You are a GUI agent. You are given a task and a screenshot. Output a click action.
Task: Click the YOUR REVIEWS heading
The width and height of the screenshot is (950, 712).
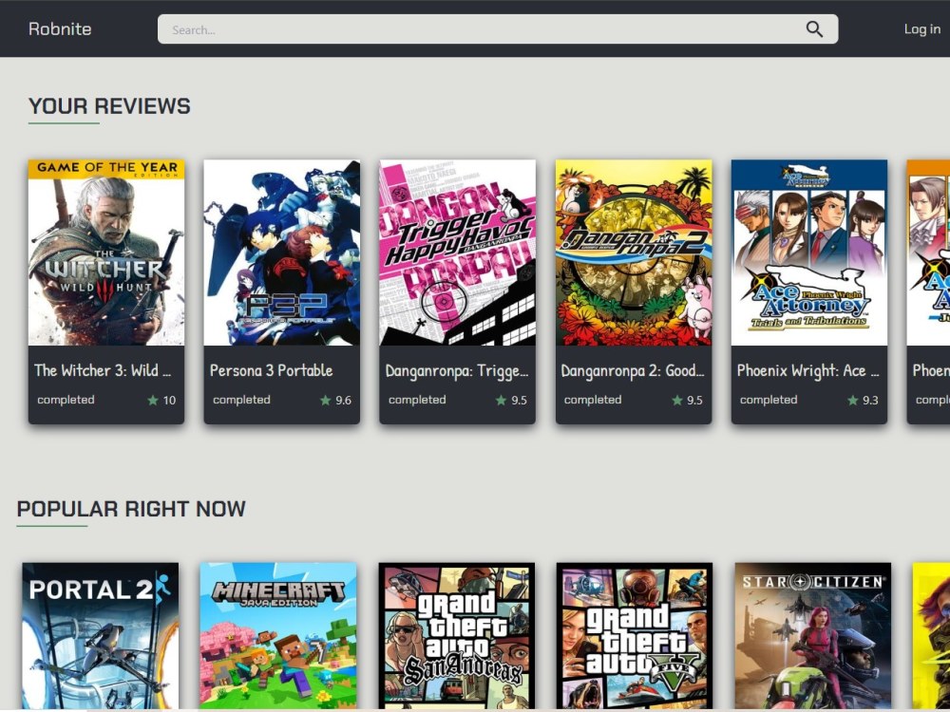(x=109, y=106)
